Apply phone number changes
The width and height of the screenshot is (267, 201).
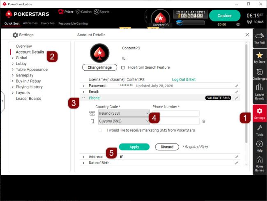coord(134,147)
